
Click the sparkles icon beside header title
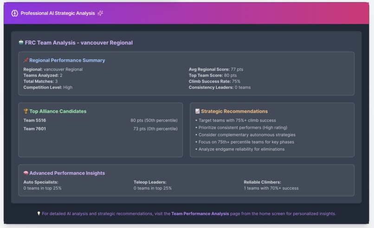(x=100, y=13)
